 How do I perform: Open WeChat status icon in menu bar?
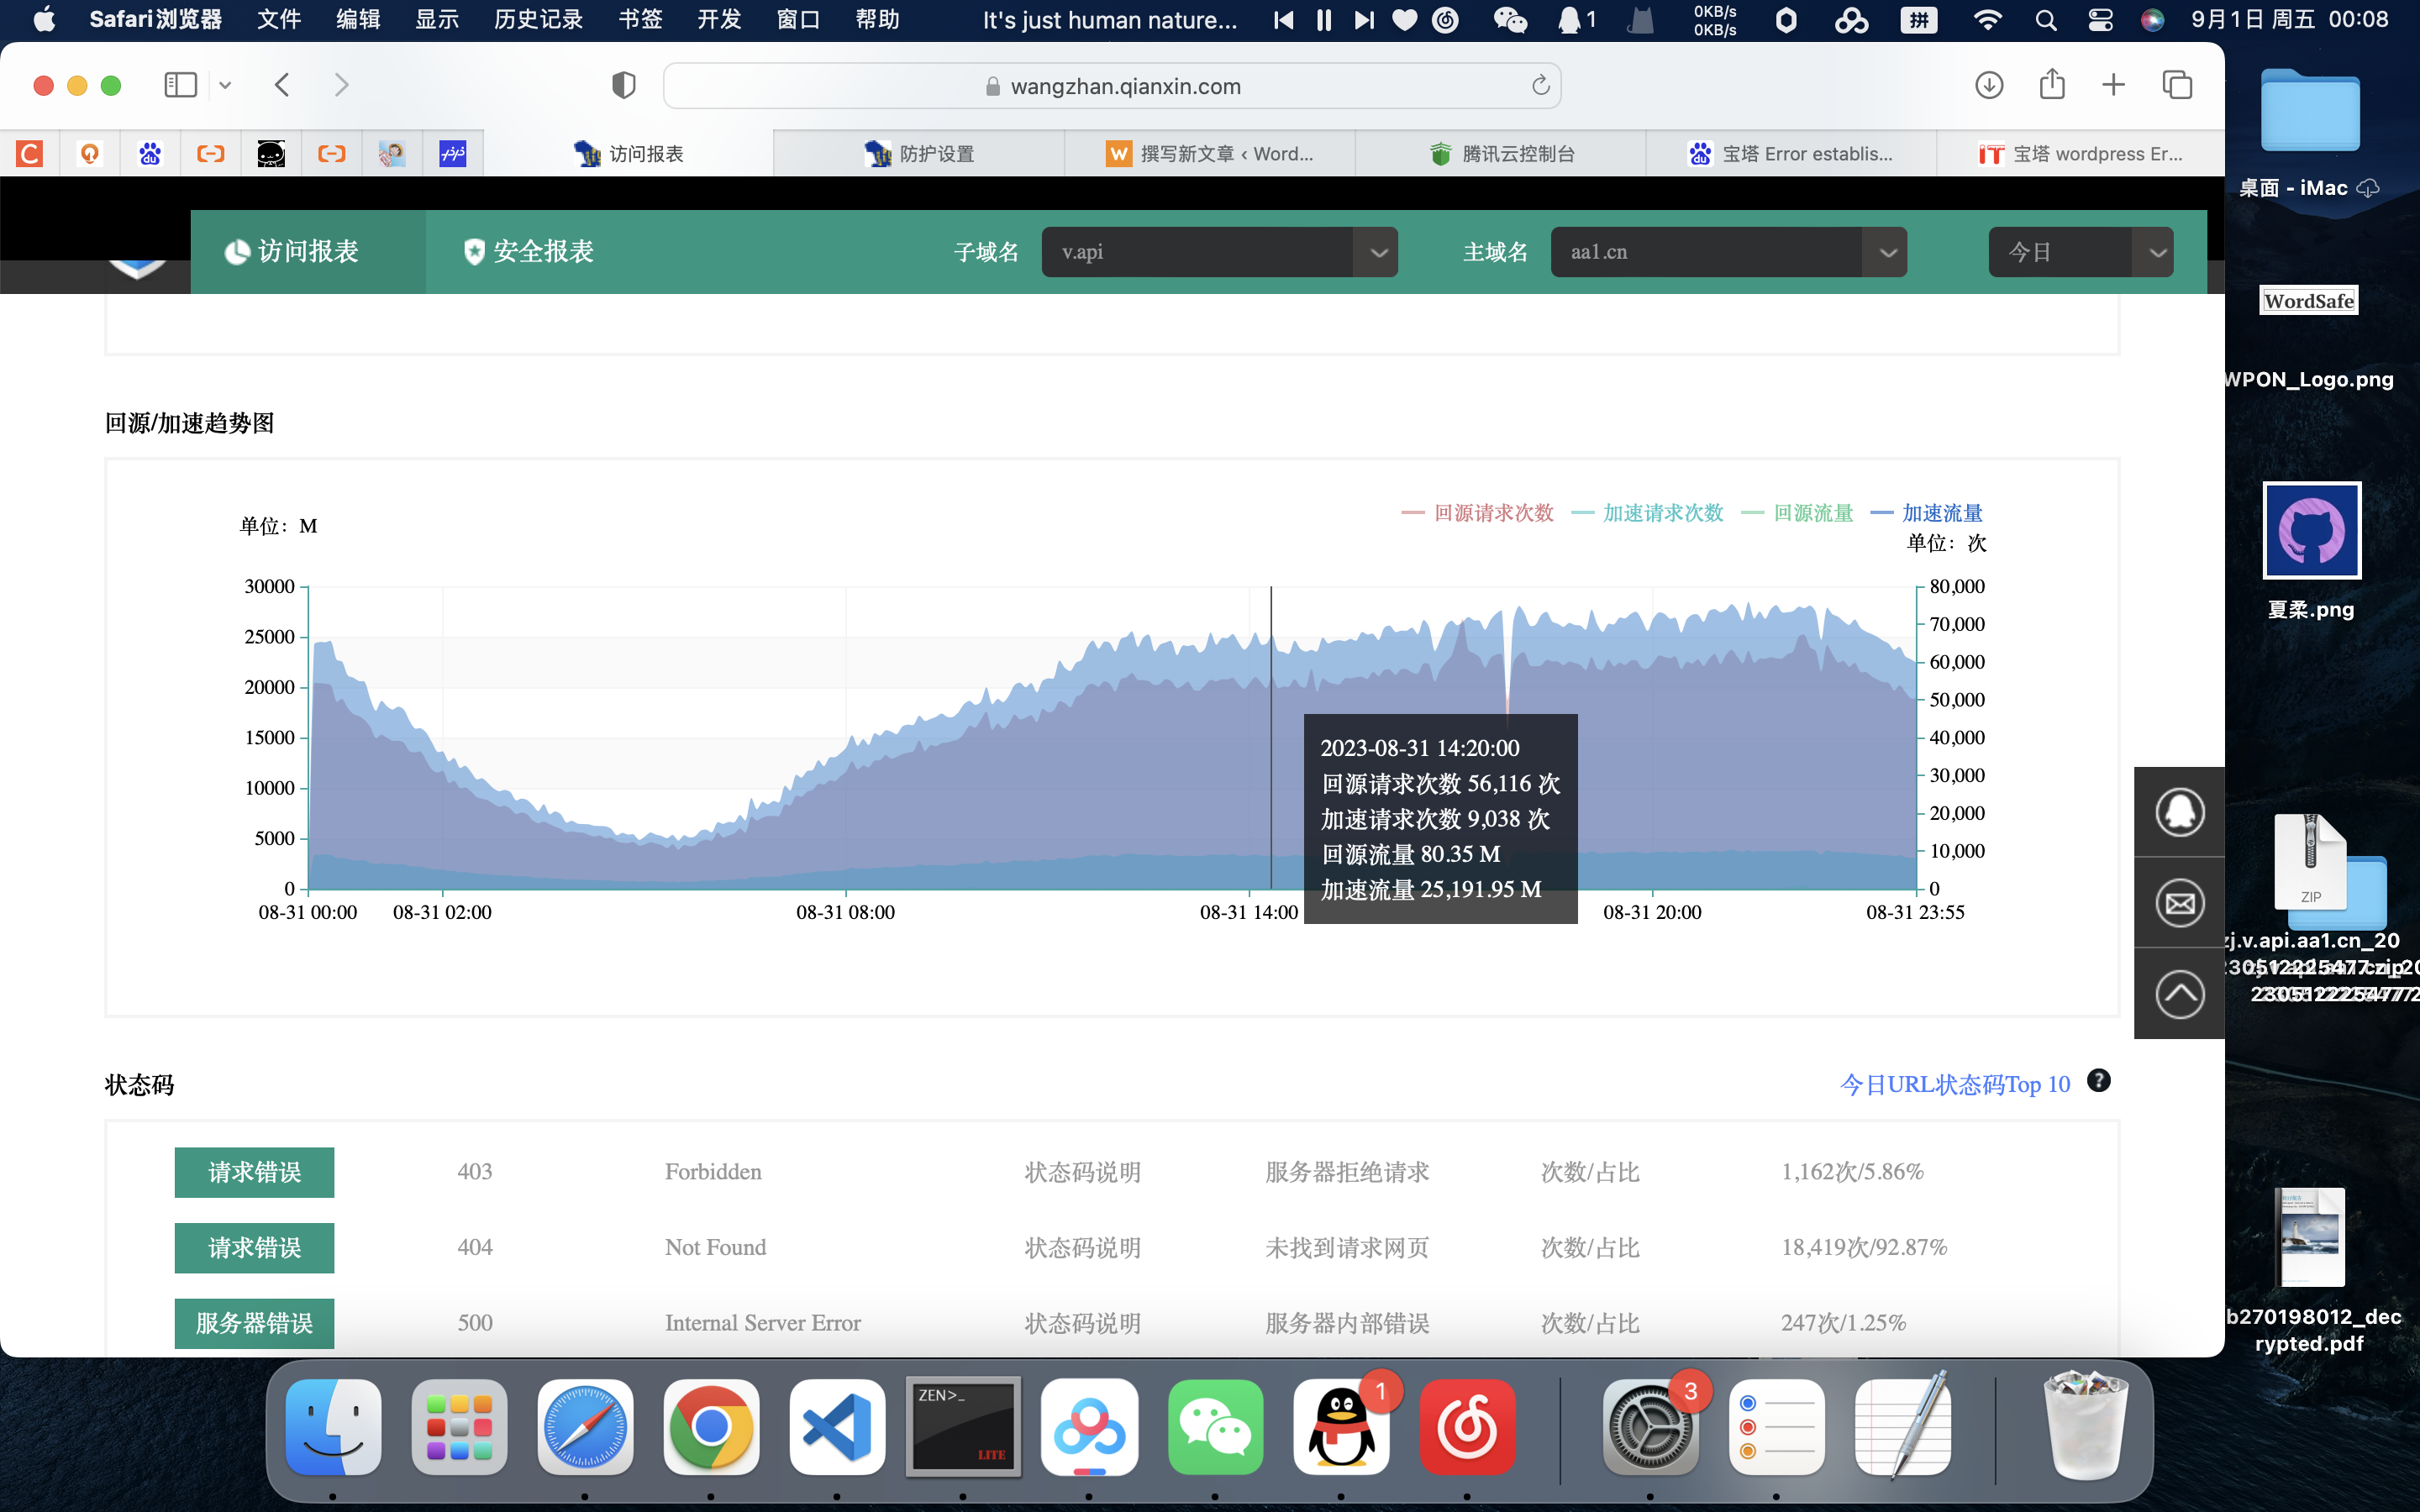point(1509,20)
